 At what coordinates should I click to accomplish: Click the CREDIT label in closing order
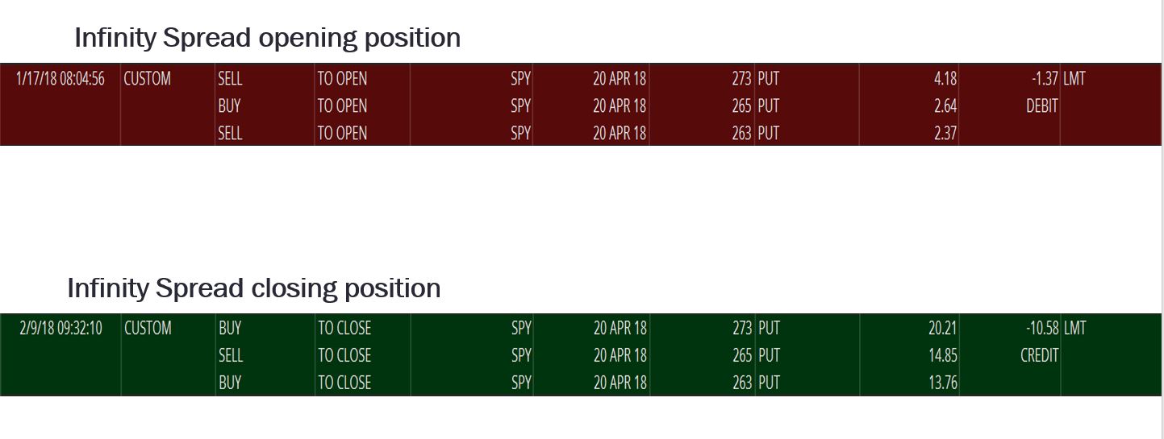pos(1039,355)
